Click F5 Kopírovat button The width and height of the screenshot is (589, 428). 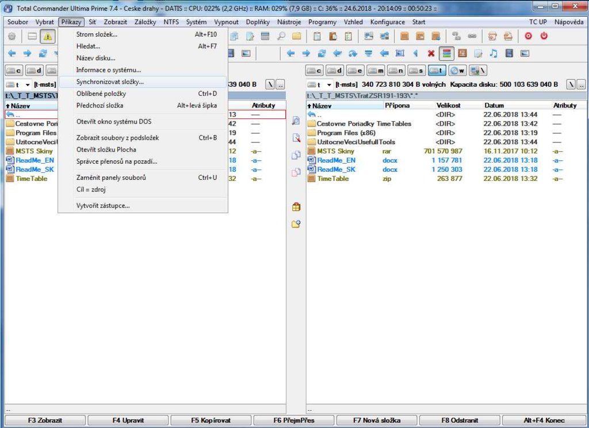(x=211, y=421)
